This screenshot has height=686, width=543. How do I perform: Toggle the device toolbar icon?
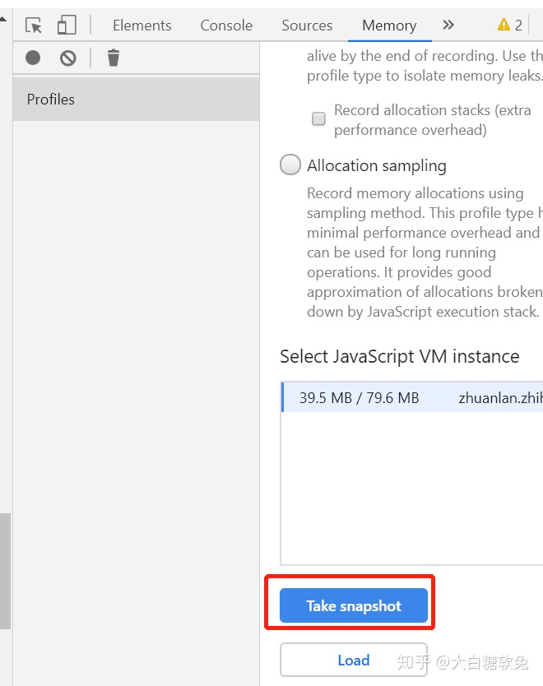(x=67, y=25)
